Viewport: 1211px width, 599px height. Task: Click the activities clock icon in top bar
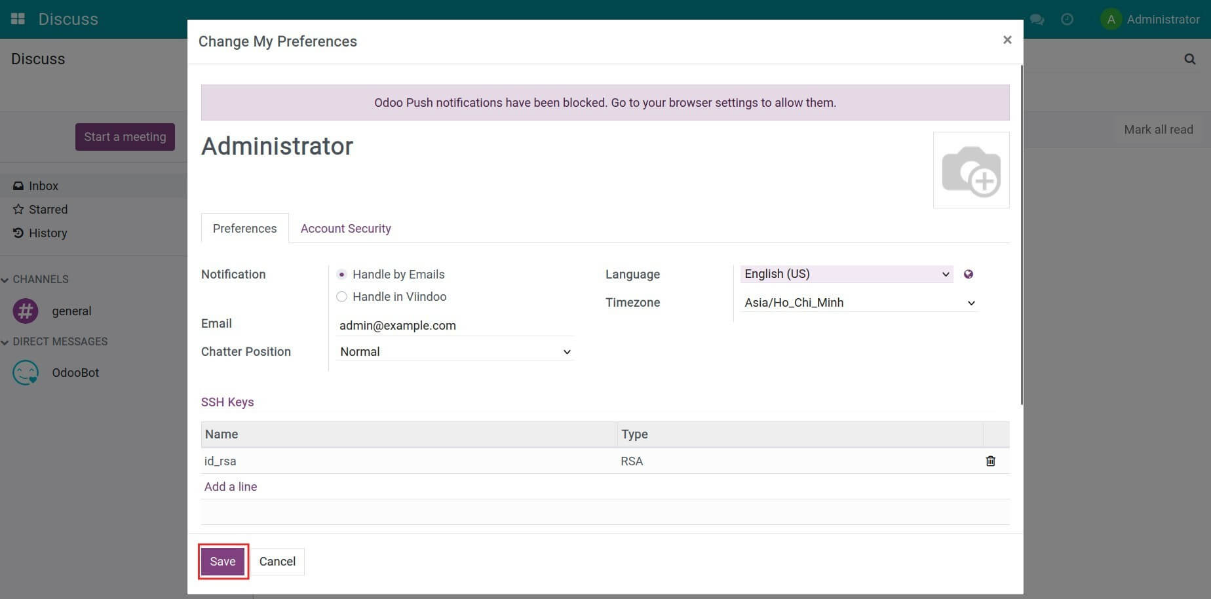click(1067, 20)
